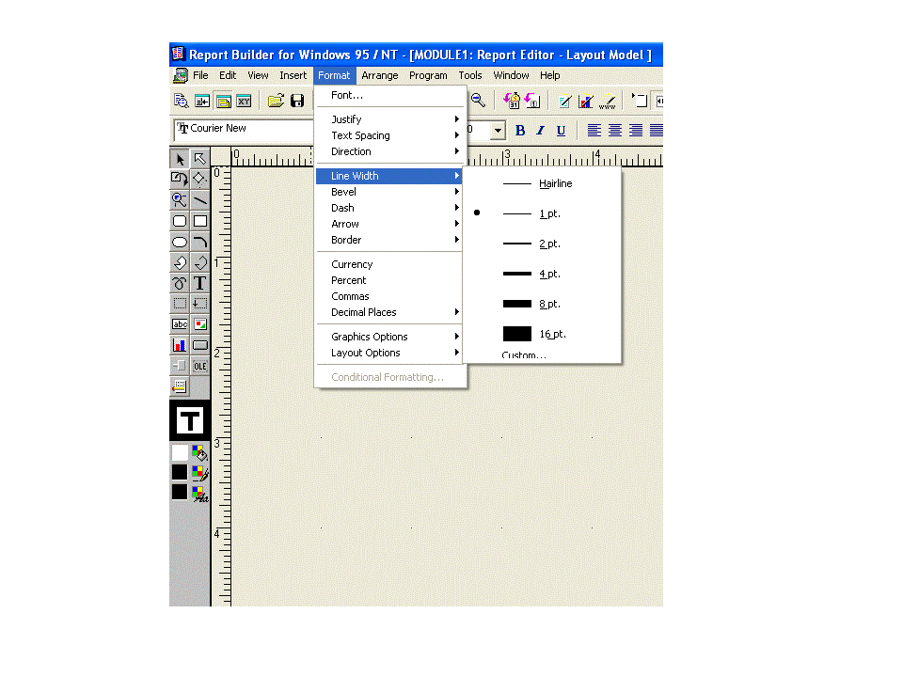Choose the Line drawing tool

[x=200, y=200]
